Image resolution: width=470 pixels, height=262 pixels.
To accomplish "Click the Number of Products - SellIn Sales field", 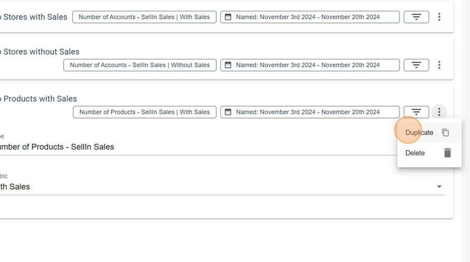I will (x=157, y=147).
